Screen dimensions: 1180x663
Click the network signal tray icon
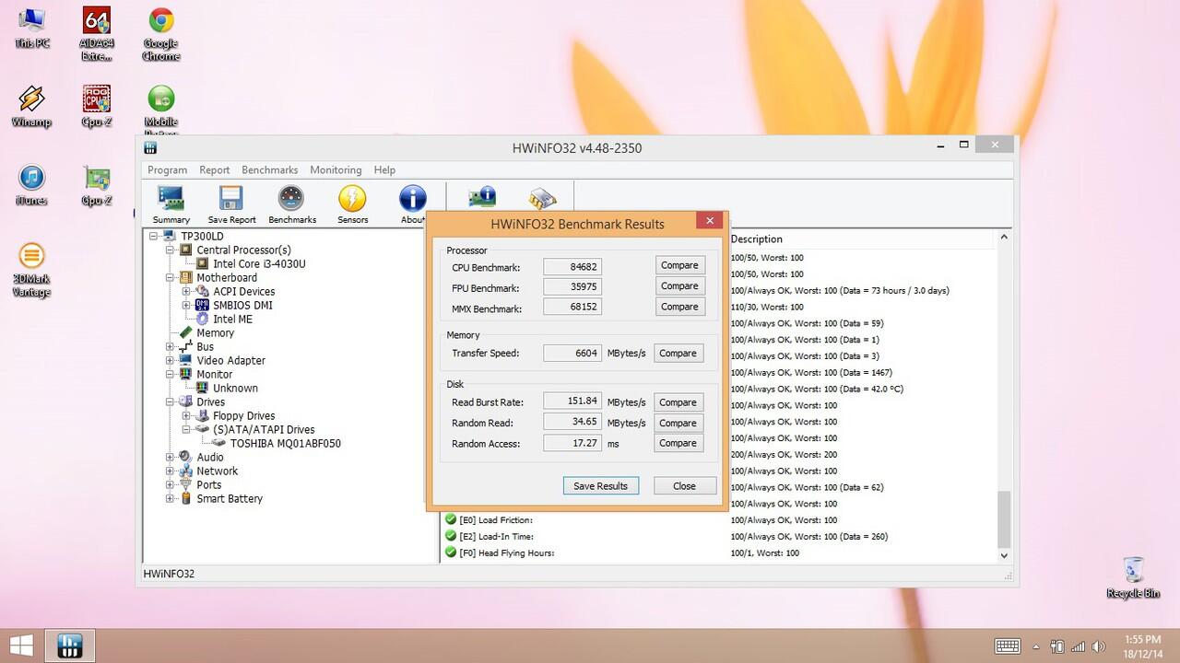pos(1078,646)
